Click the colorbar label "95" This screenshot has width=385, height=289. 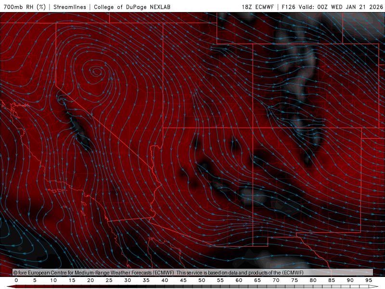coord(369,280)
